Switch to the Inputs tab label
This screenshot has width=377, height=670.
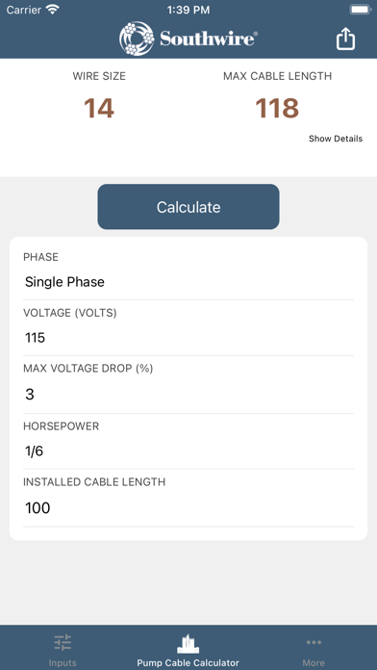click(x=63, y=662)
